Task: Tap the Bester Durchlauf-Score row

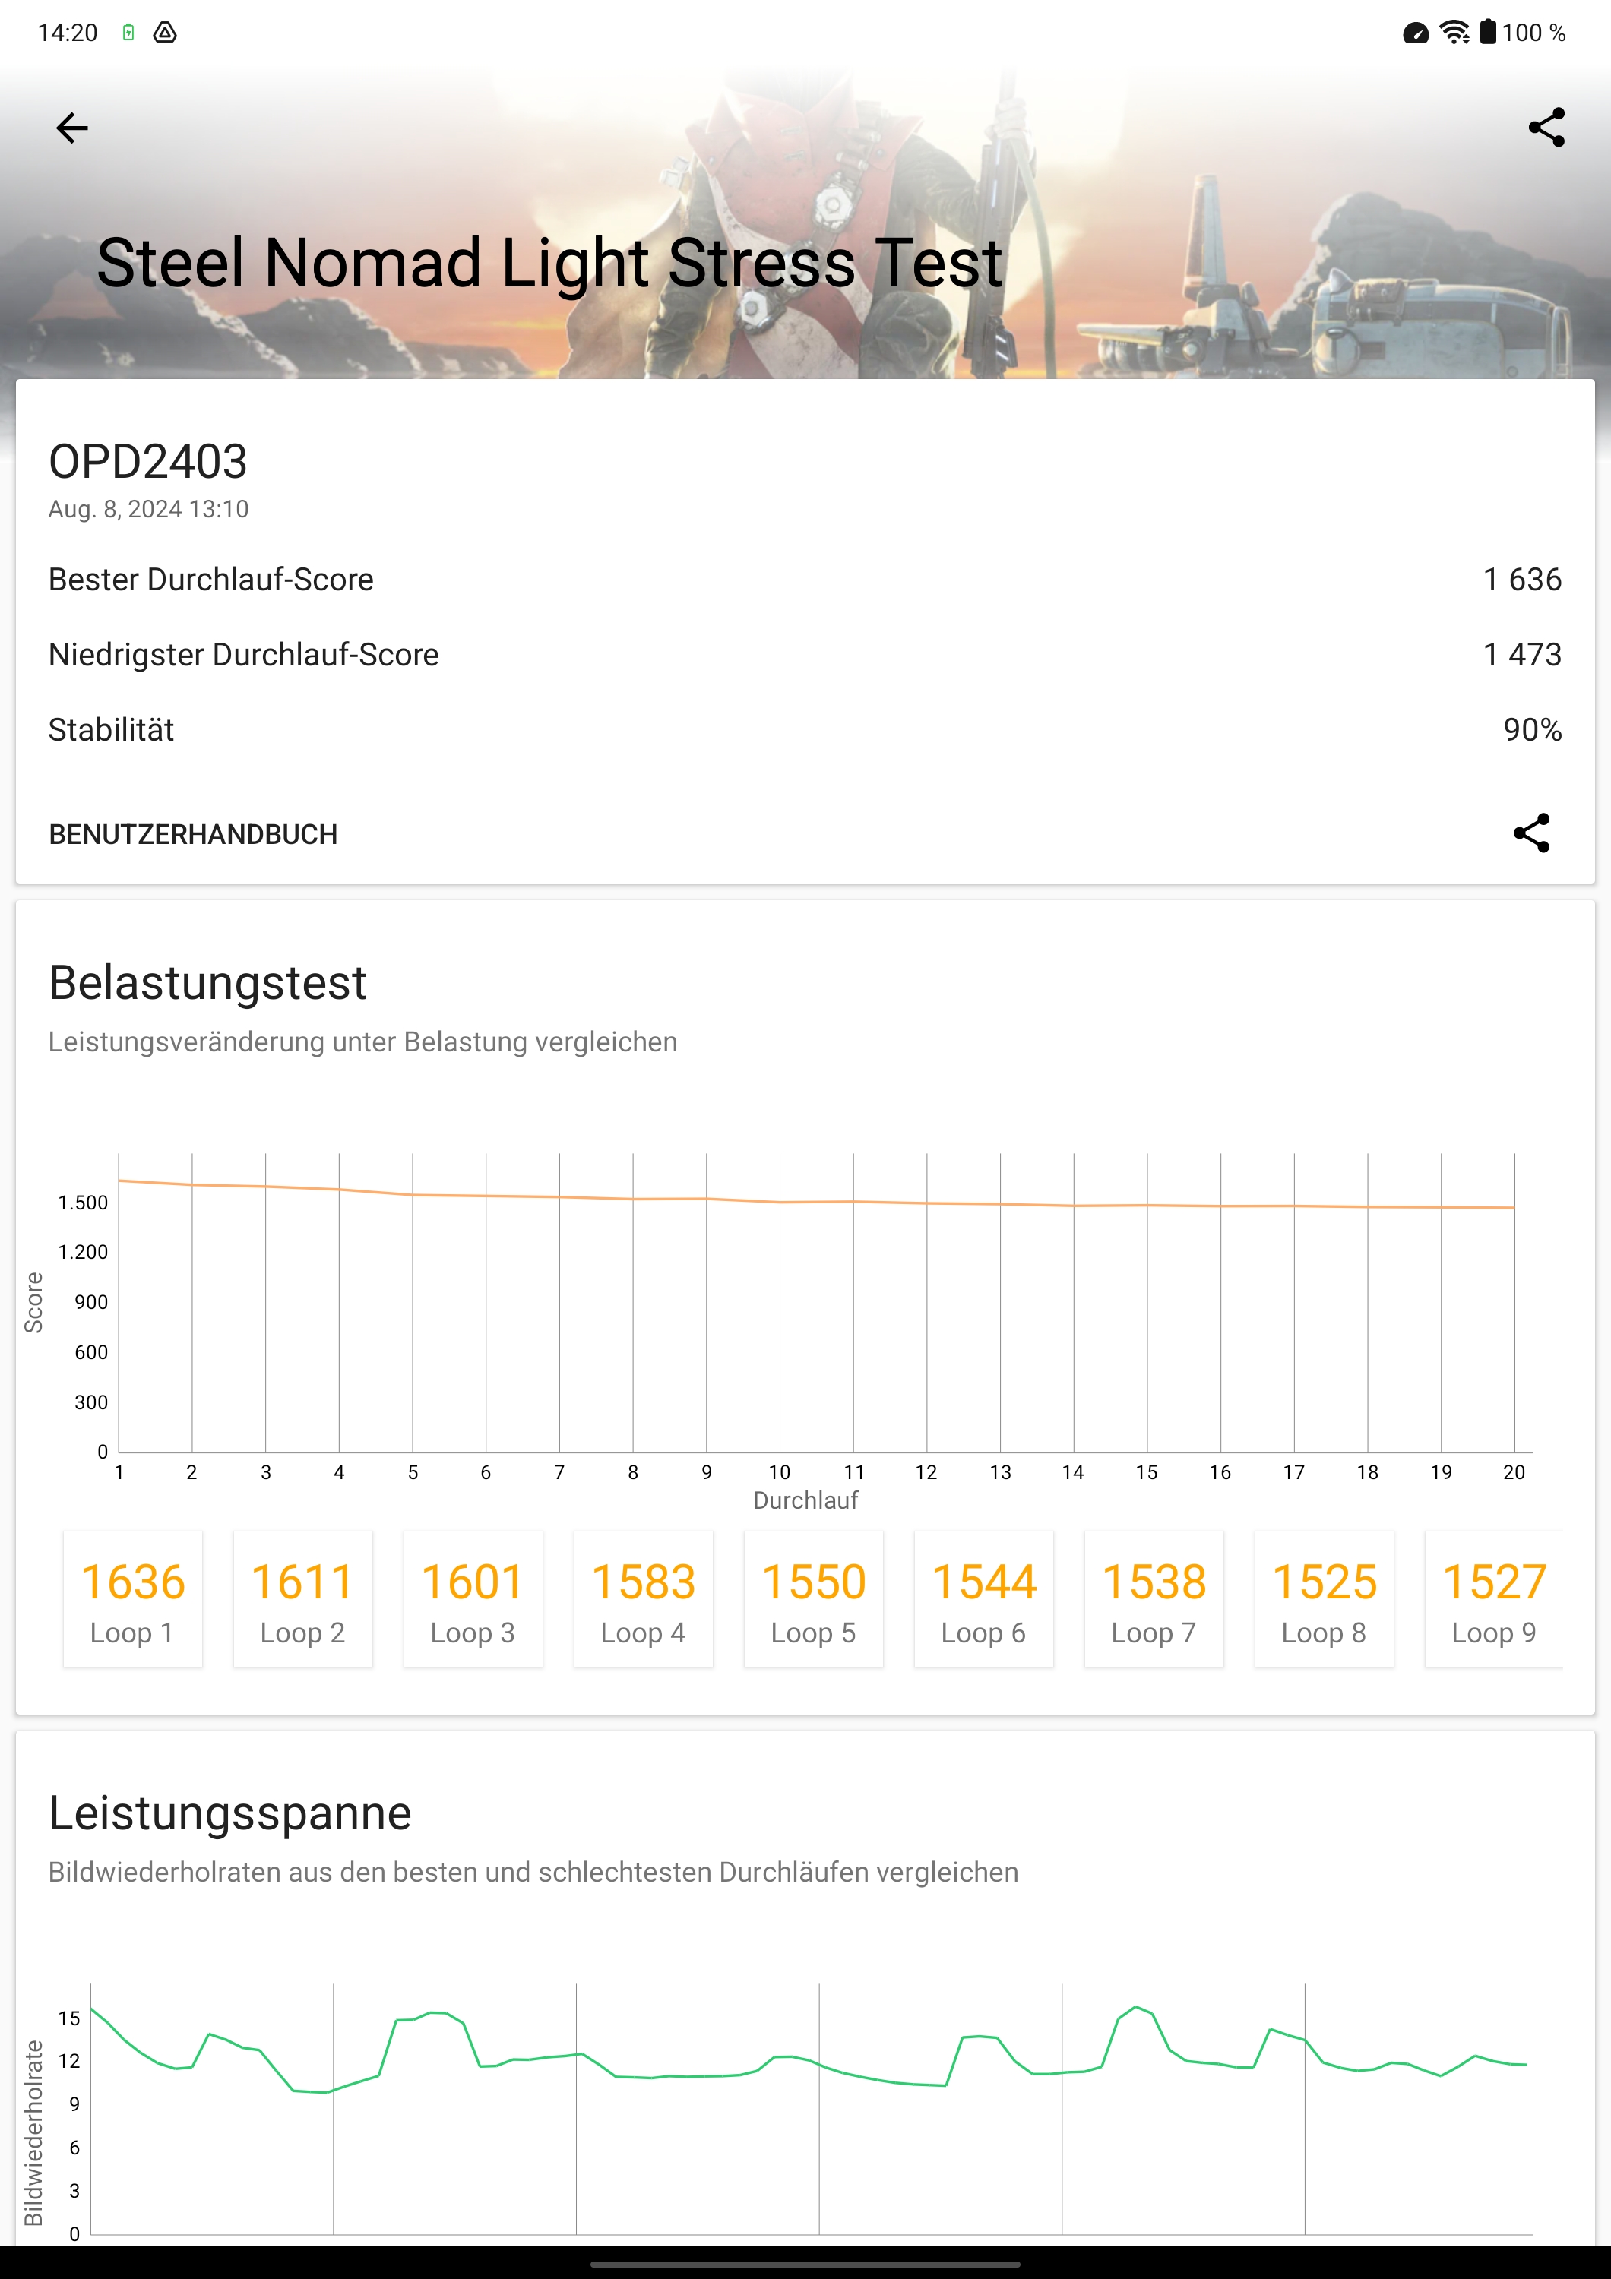Action: click(x=805, y=580)
